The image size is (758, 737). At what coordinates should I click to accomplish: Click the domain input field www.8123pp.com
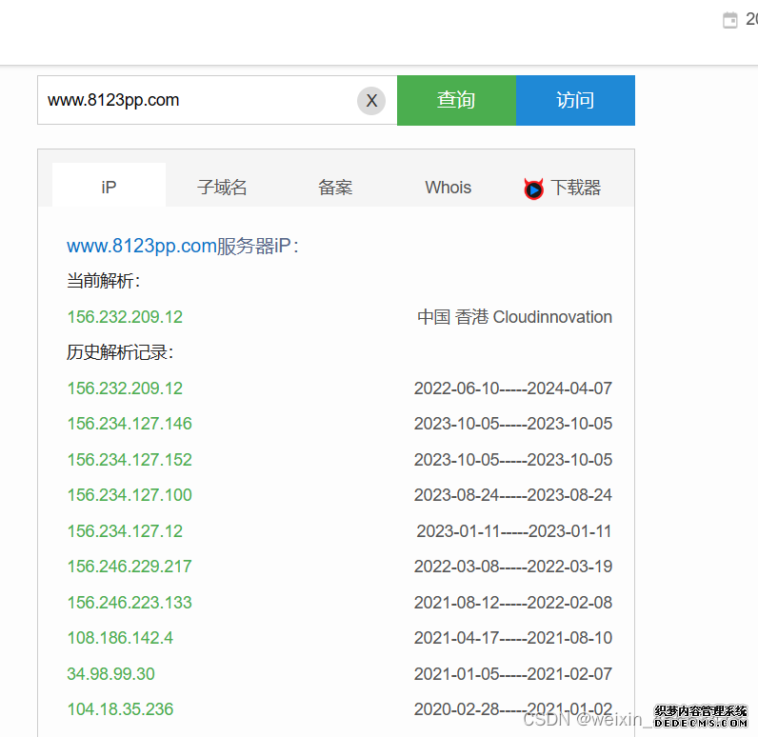195,100
